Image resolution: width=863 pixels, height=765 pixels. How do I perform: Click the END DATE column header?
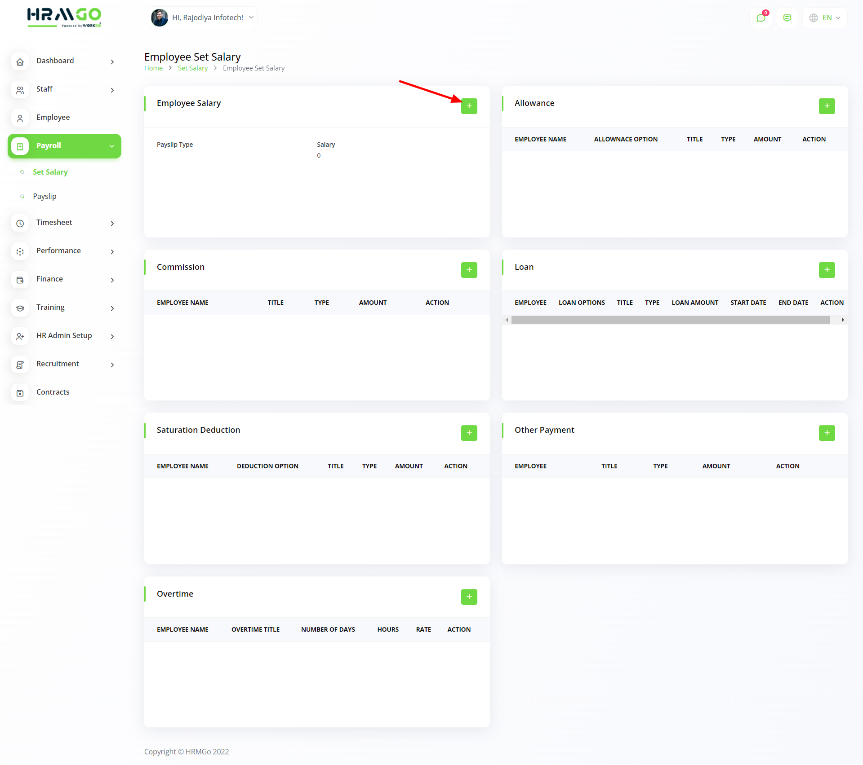pos(793,303)
